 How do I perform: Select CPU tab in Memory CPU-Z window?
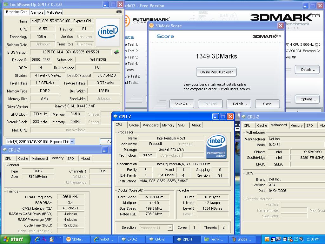click(8, 159)
